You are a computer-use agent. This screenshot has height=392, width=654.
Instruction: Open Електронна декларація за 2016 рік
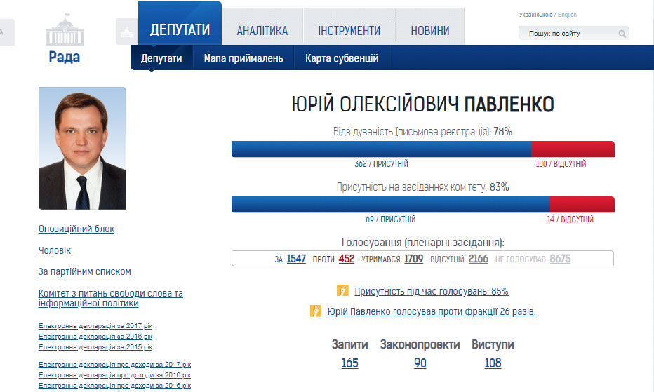pos(95,336)
